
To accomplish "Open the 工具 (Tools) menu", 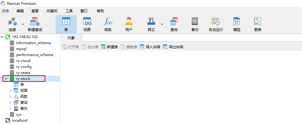I will (69, 11).
